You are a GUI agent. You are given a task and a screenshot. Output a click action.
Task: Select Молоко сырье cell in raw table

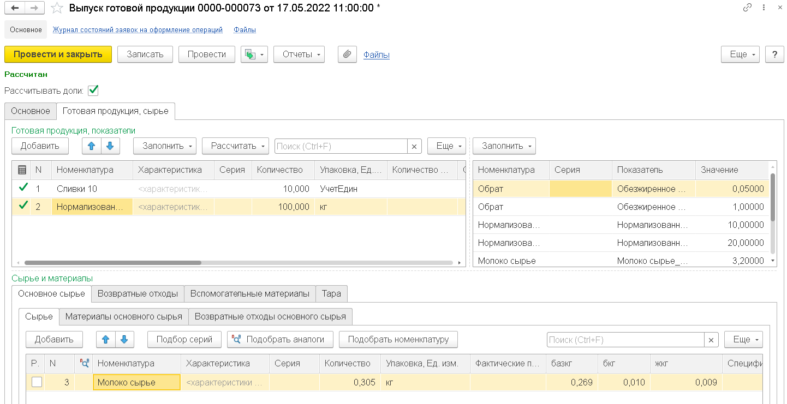tap(137, 382)
